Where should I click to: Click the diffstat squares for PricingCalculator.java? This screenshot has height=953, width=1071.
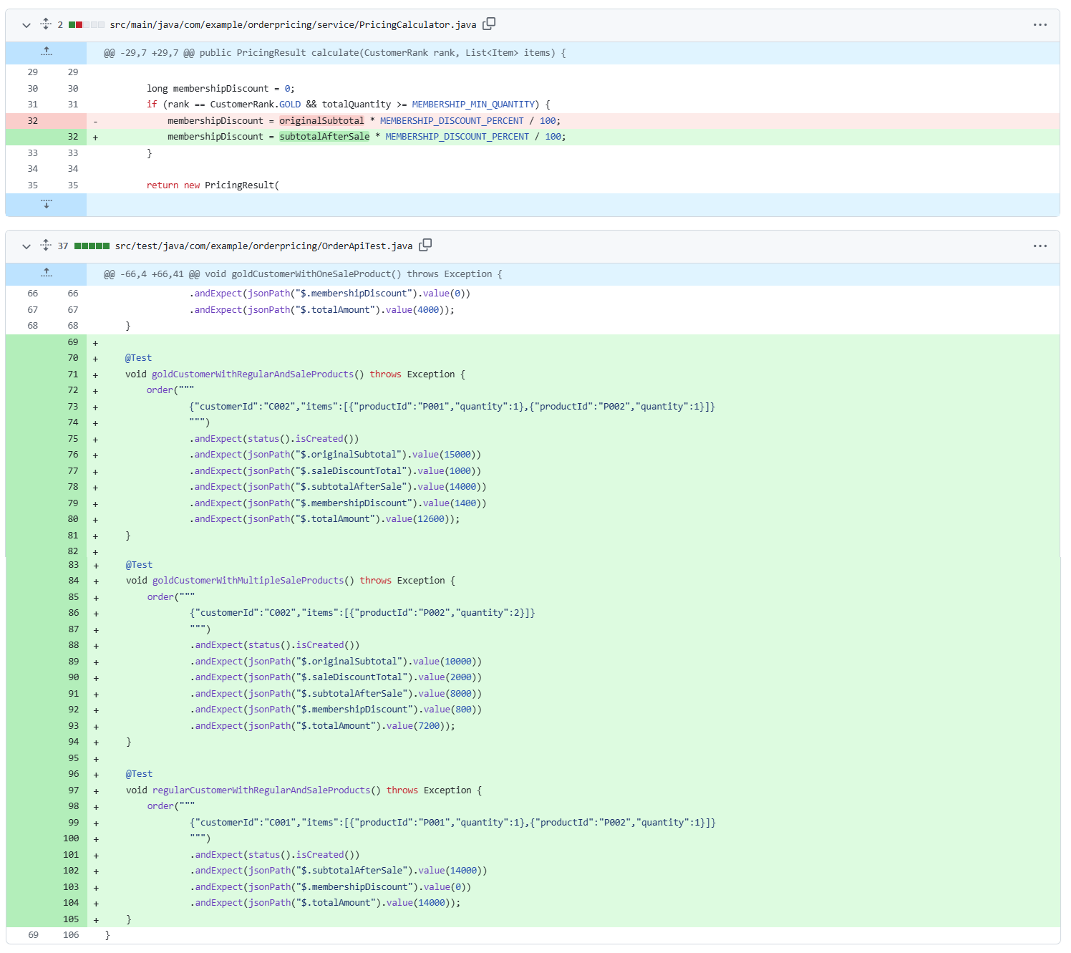pos(87,24)
